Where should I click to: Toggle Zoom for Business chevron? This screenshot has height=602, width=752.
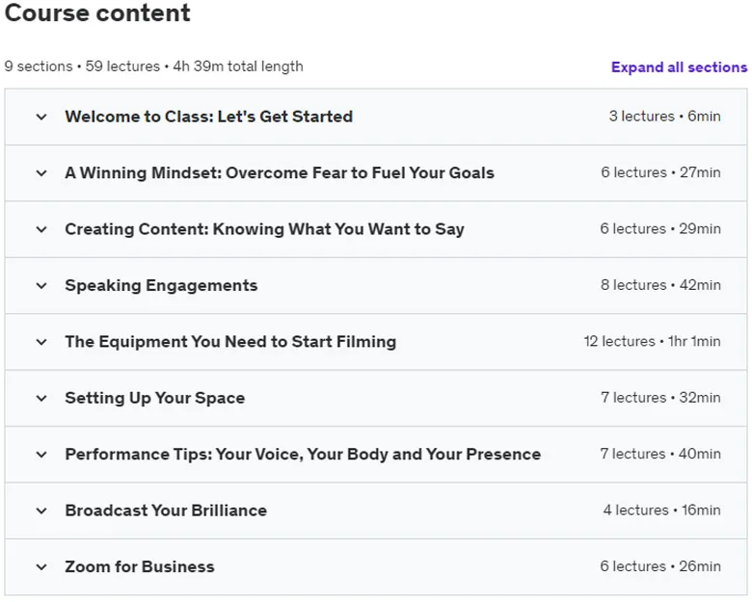coord(41,567)
